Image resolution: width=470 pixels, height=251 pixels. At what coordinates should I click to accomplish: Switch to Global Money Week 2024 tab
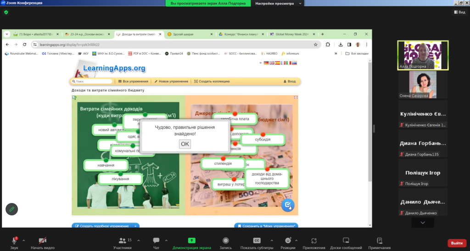pos(292,34)
